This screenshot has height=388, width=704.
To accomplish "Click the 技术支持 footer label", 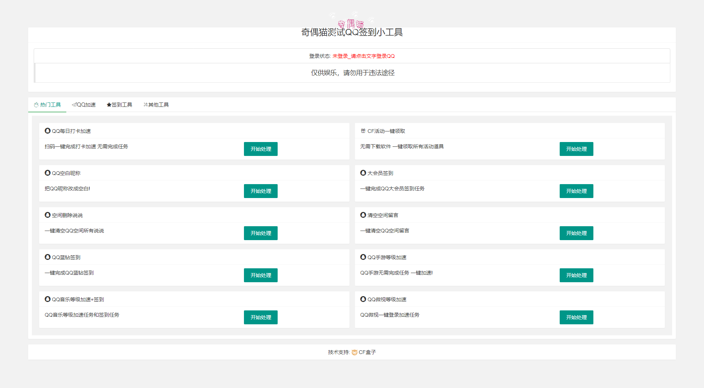I will (339, 352).
